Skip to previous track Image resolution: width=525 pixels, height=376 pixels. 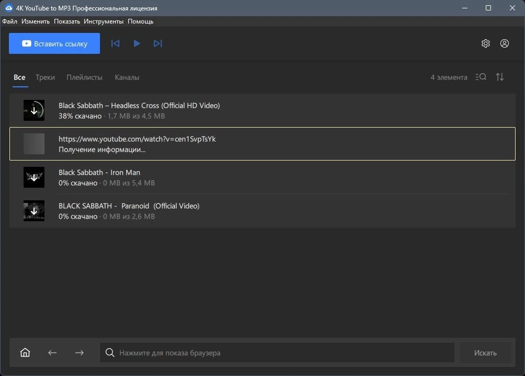point(115,43)
